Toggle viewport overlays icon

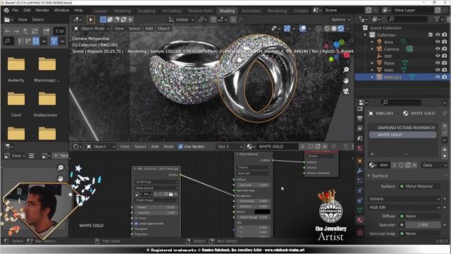pos(302,28)
